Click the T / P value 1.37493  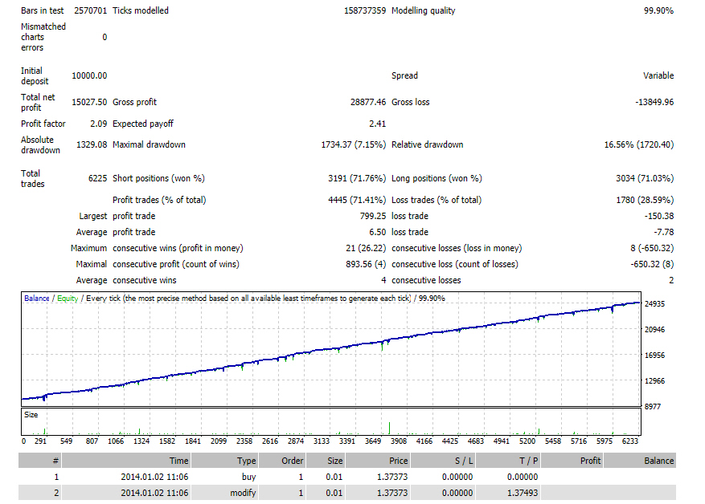523,493
